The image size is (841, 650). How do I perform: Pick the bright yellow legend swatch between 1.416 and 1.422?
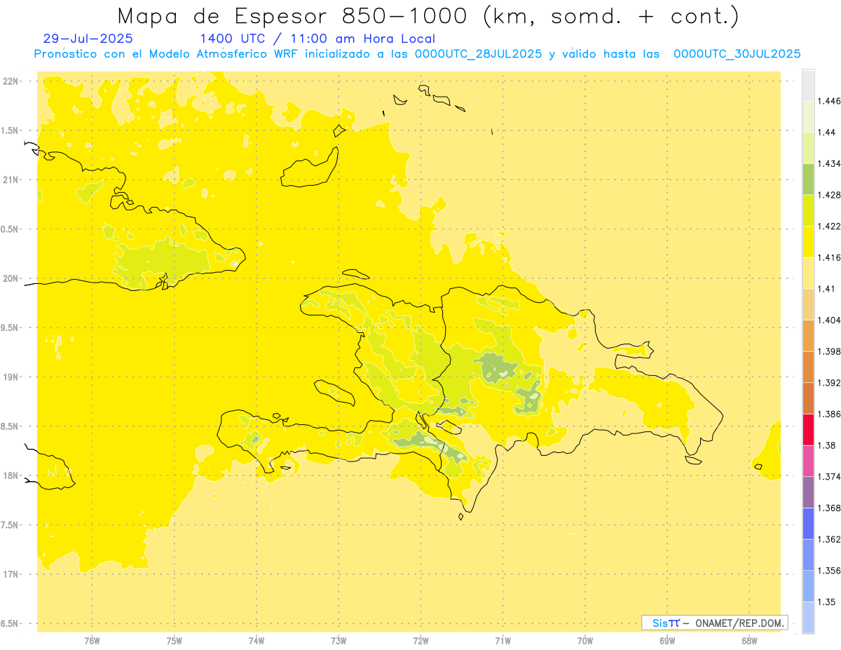click(x=808, y=242)
